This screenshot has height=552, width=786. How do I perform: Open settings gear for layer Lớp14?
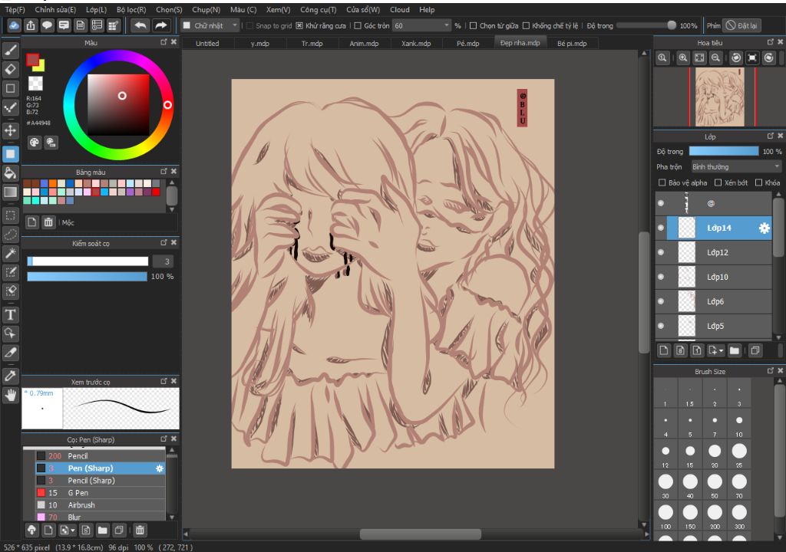[x=764, y=228]
